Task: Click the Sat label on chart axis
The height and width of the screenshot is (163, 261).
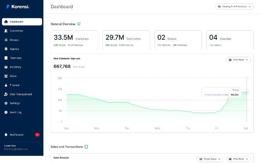Action: tap(246, 128)
